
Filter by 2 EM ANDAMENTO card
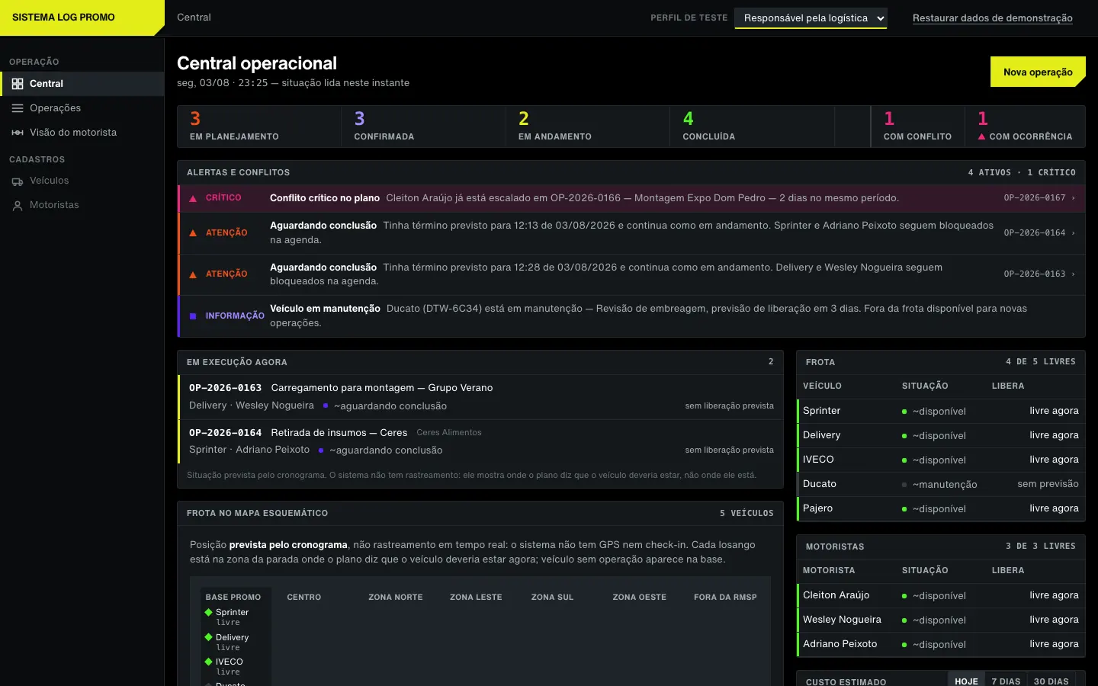coord(588,127)
